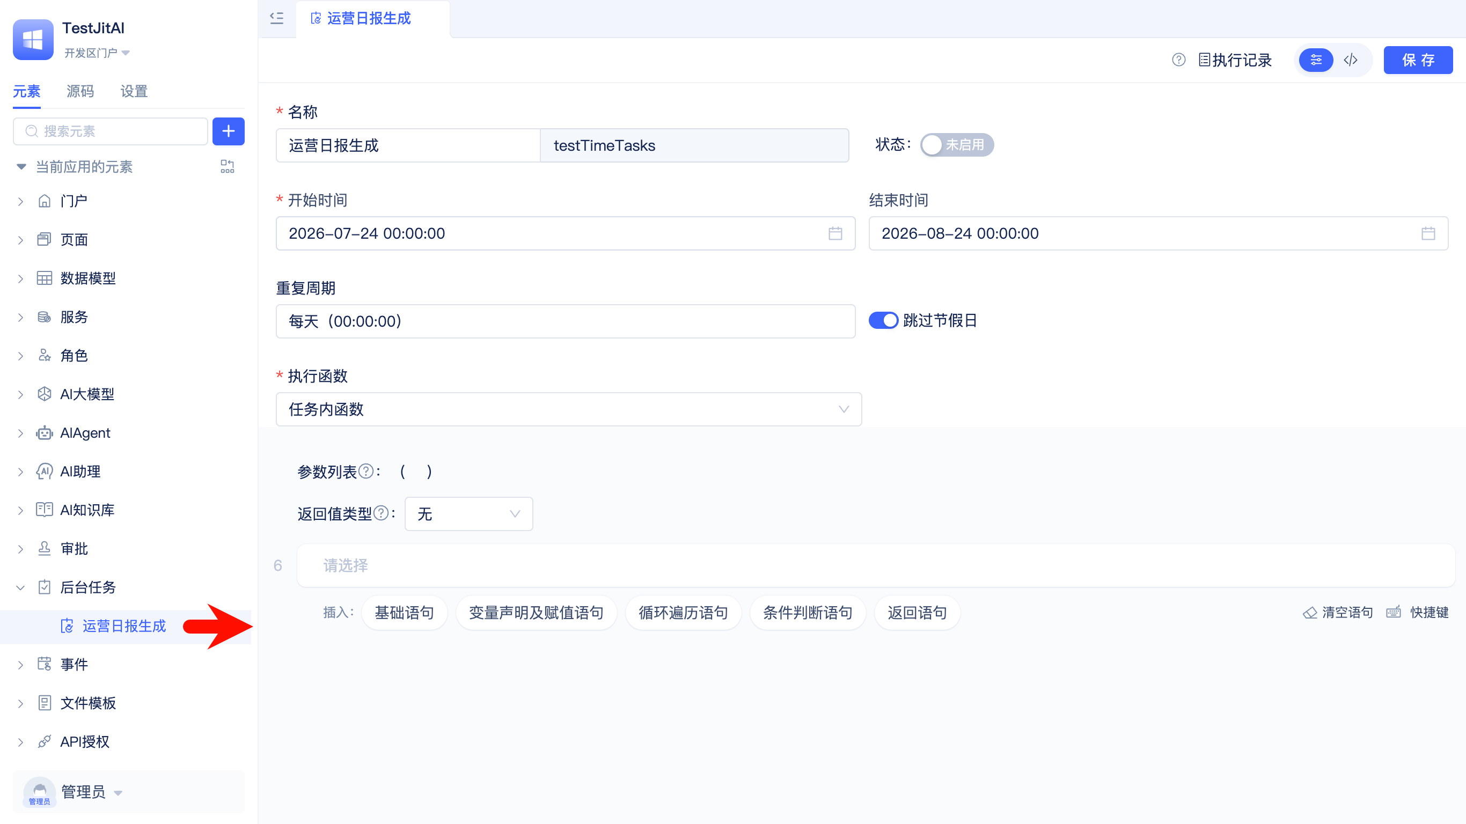Image resolution: width=1466 pixels, height=824 pixels.
Task: Expand the 数据模型 tree node
Action: pyautogui.click(x=20, y=279)
